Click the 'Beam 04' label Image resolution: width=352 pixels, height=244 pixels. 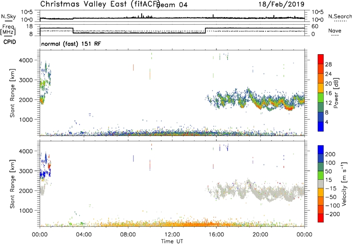pyautogui.click(x=172, y=5)
